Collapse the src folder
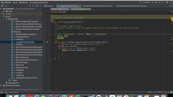Image resolution: width=173 pixels, height=97 pixels. (x=4, y=16)
